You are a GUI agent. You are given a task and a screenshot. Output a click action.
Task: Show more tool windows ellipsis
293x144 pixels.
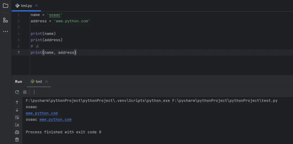[x=5, y=31]
